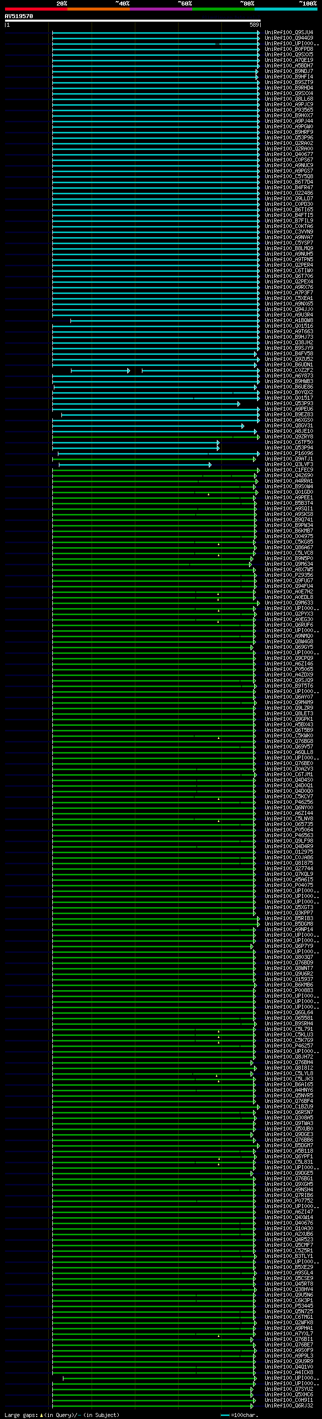
Task: Open hit UniRef100_B7FIL9
Action: pyautogui.click(x=289, y=221)
